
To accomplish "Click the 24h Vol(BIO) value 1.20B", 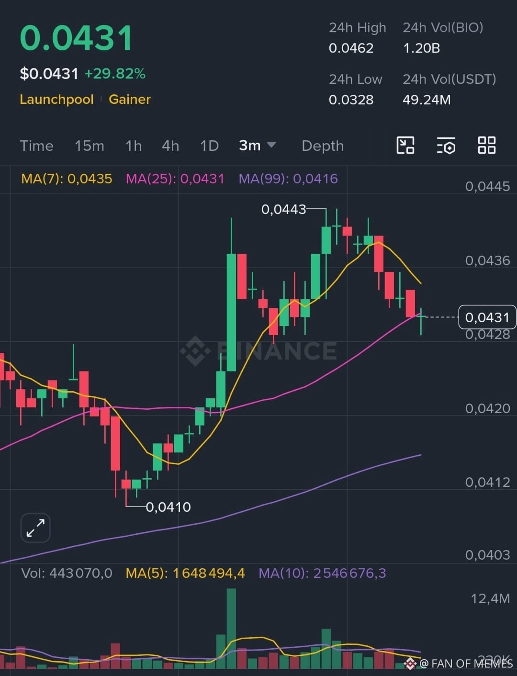I will 421,48.
